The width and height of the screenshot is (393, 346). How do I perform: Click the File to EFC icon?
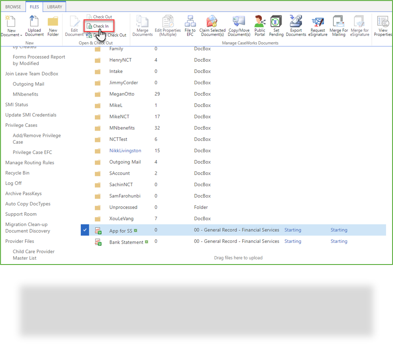coord(190,25)
